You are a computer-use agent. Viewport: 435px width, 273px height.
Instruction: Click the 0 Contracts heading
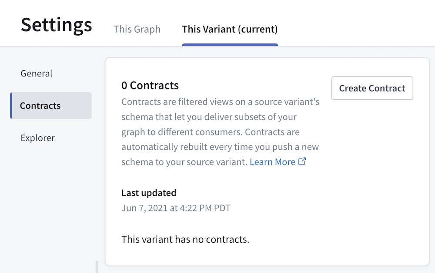[x=150, y=85]
